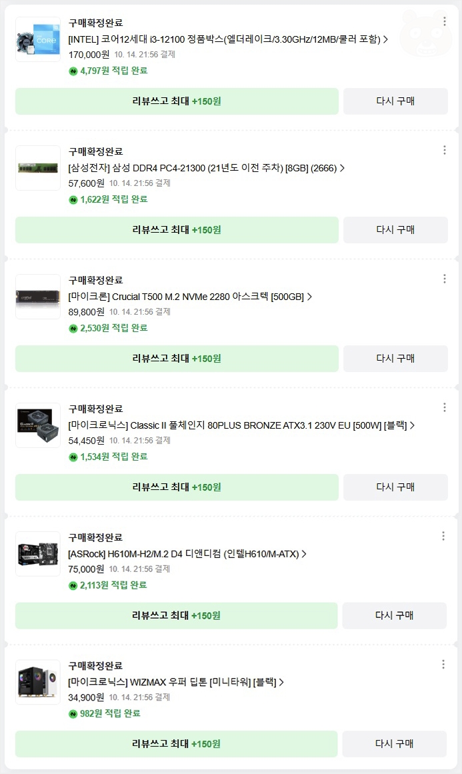Open the WIZMAX case product thumbnail
Screen dimensions: 462x774
coord(38,682)
